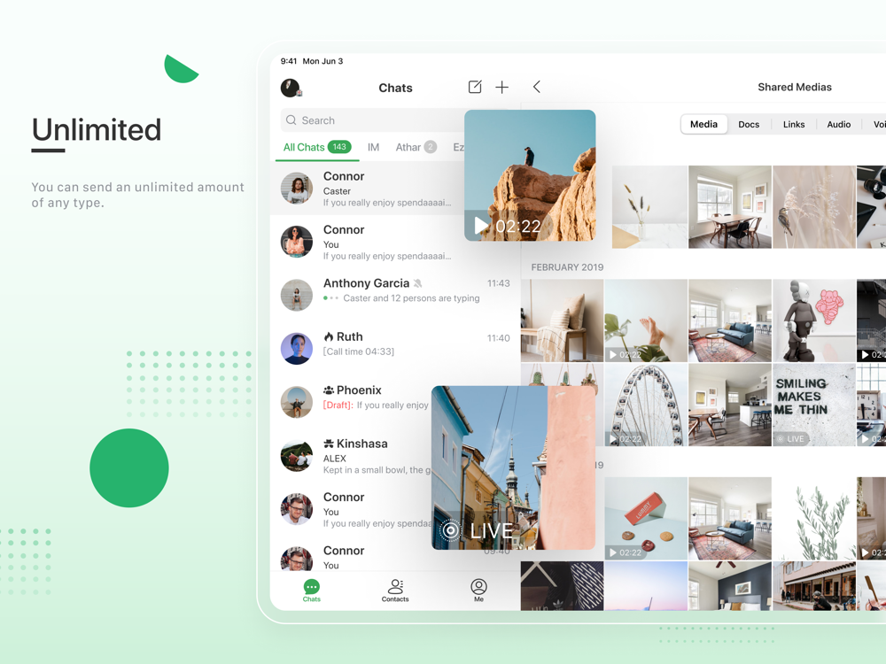Click the 143 unread badge
This screenshot has height=664, width=886.
coord(339,147)
